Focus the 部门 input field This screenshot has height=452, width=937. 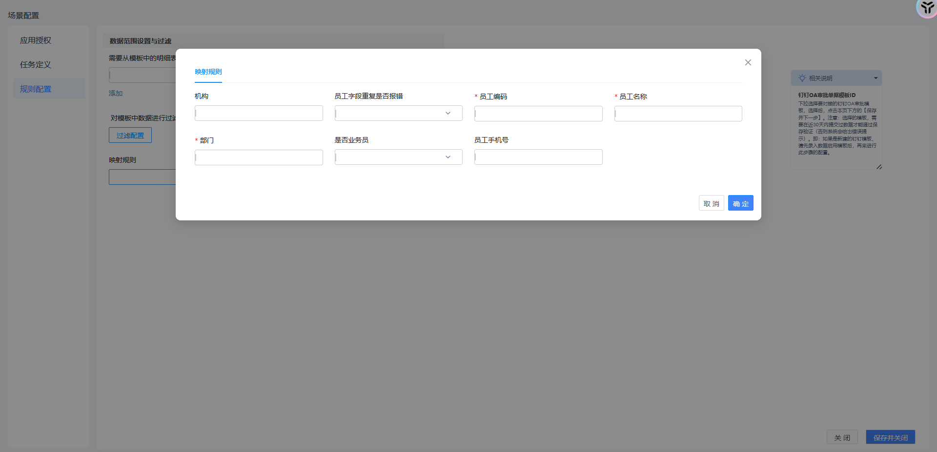pos(259,157)
